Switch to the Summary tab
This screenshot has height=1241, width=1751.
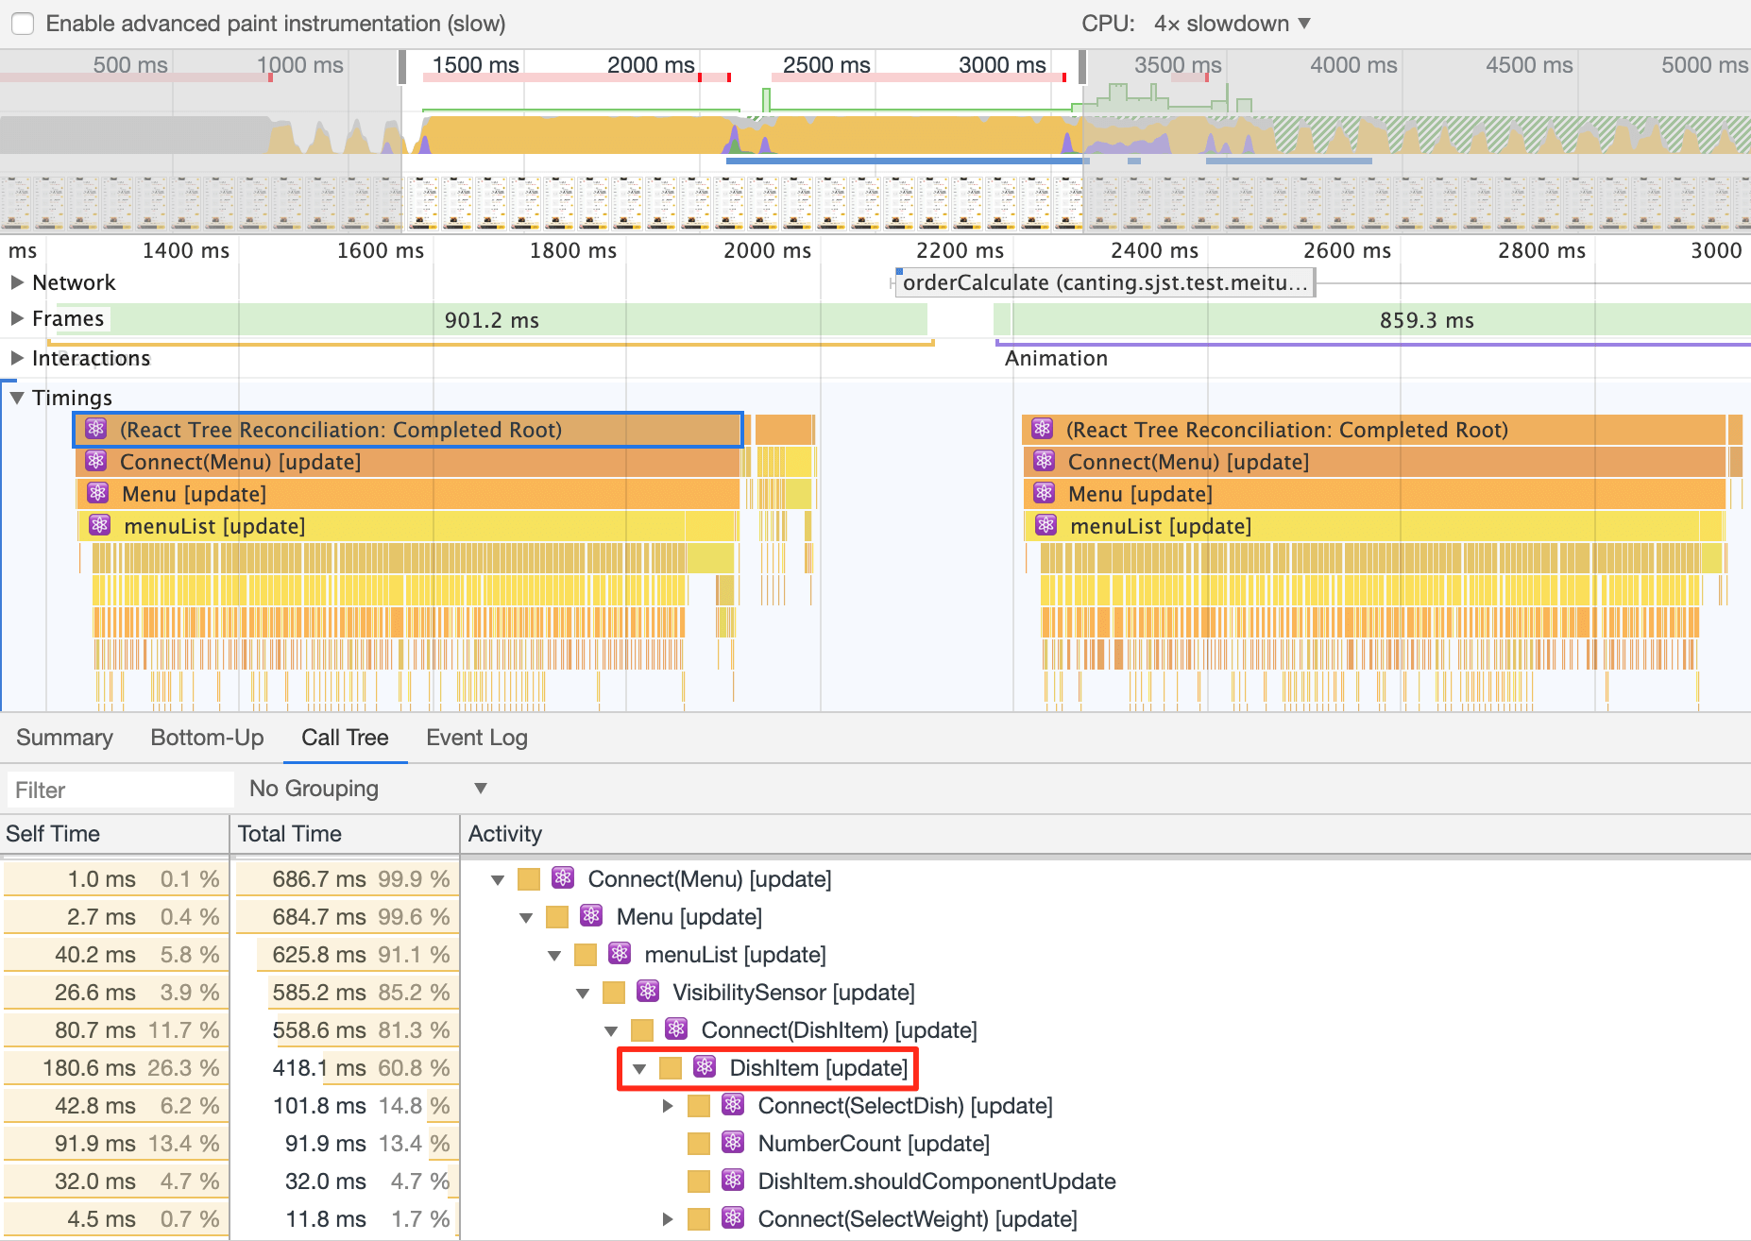point(64,738)
